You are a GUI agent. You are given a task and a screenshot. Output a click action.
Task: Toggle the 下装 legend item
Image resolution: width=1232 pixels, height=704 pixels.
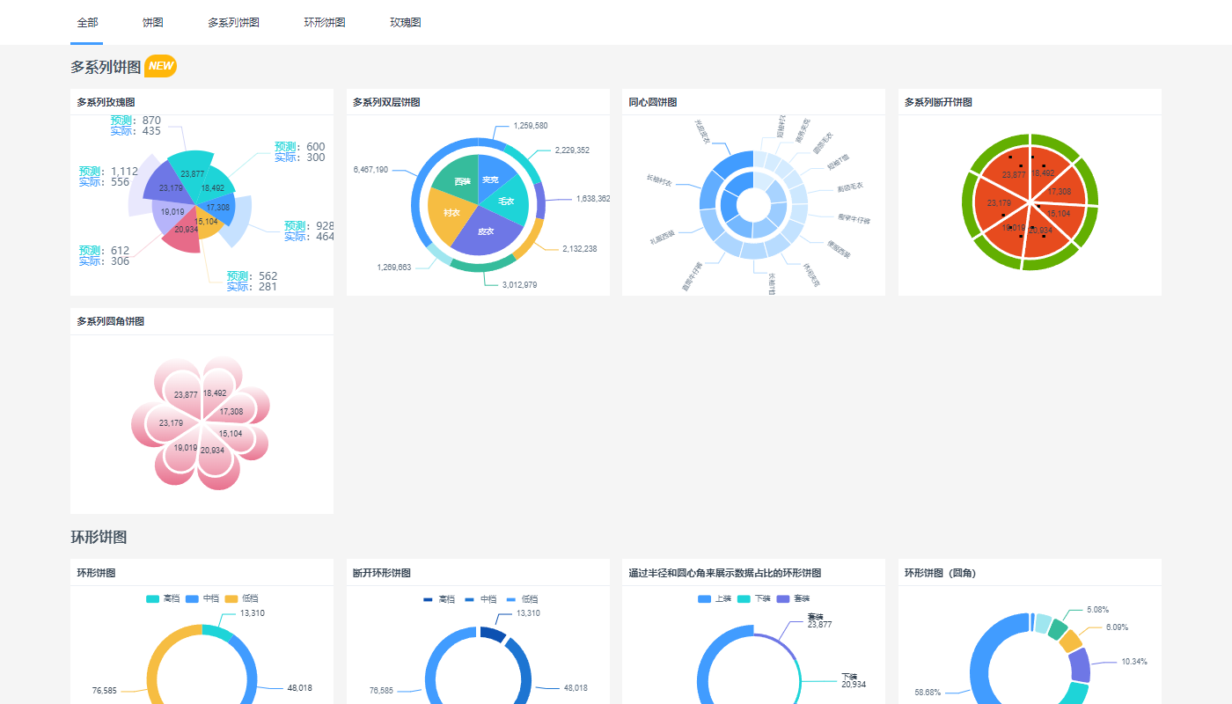click(753, 599)
